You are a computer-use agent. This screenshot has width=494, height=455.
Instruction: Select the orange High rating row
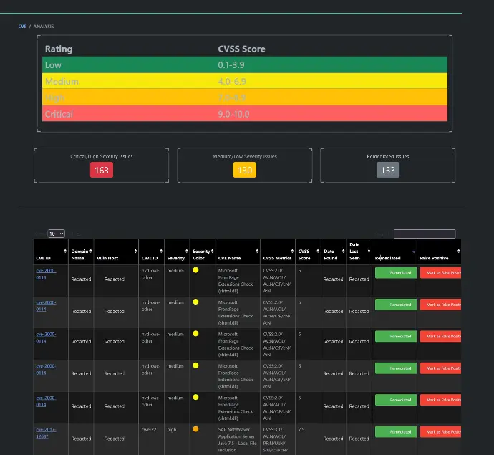point(245,97)
